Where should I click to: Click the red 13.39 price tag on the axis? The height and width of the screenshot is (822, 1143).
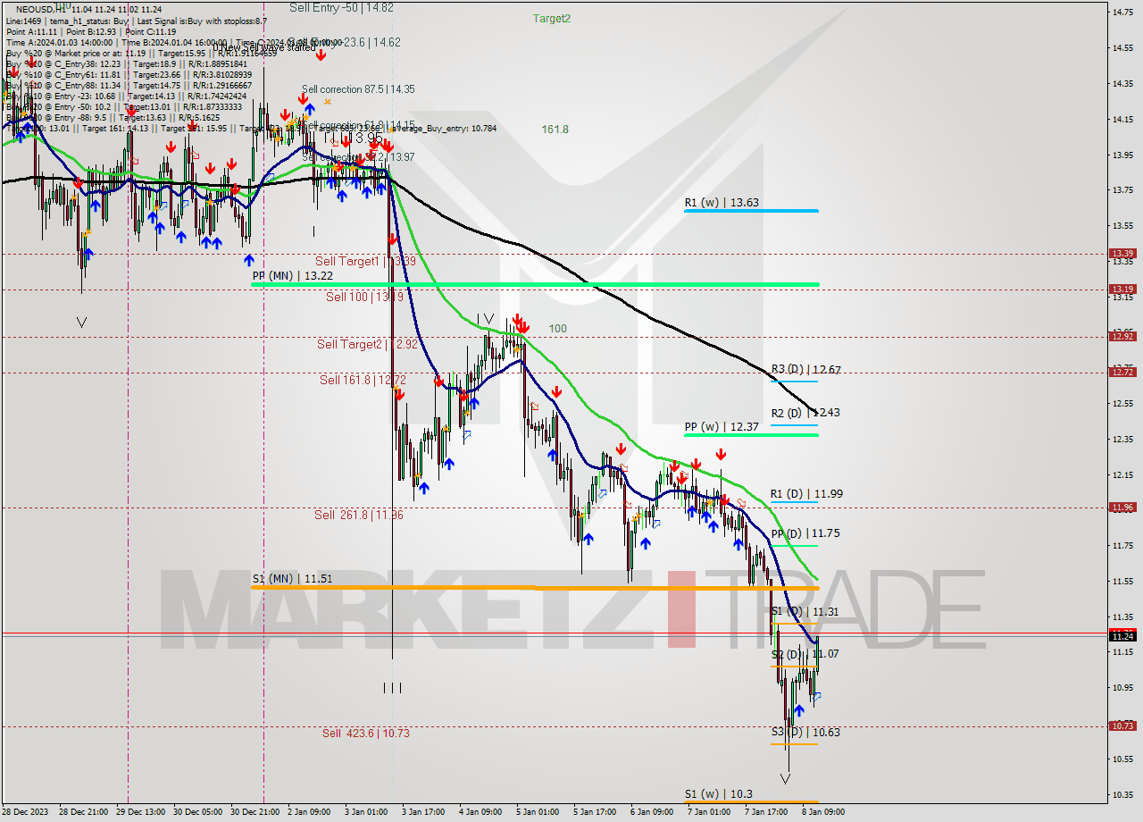pyautogui.click(x=1122, y=254)
